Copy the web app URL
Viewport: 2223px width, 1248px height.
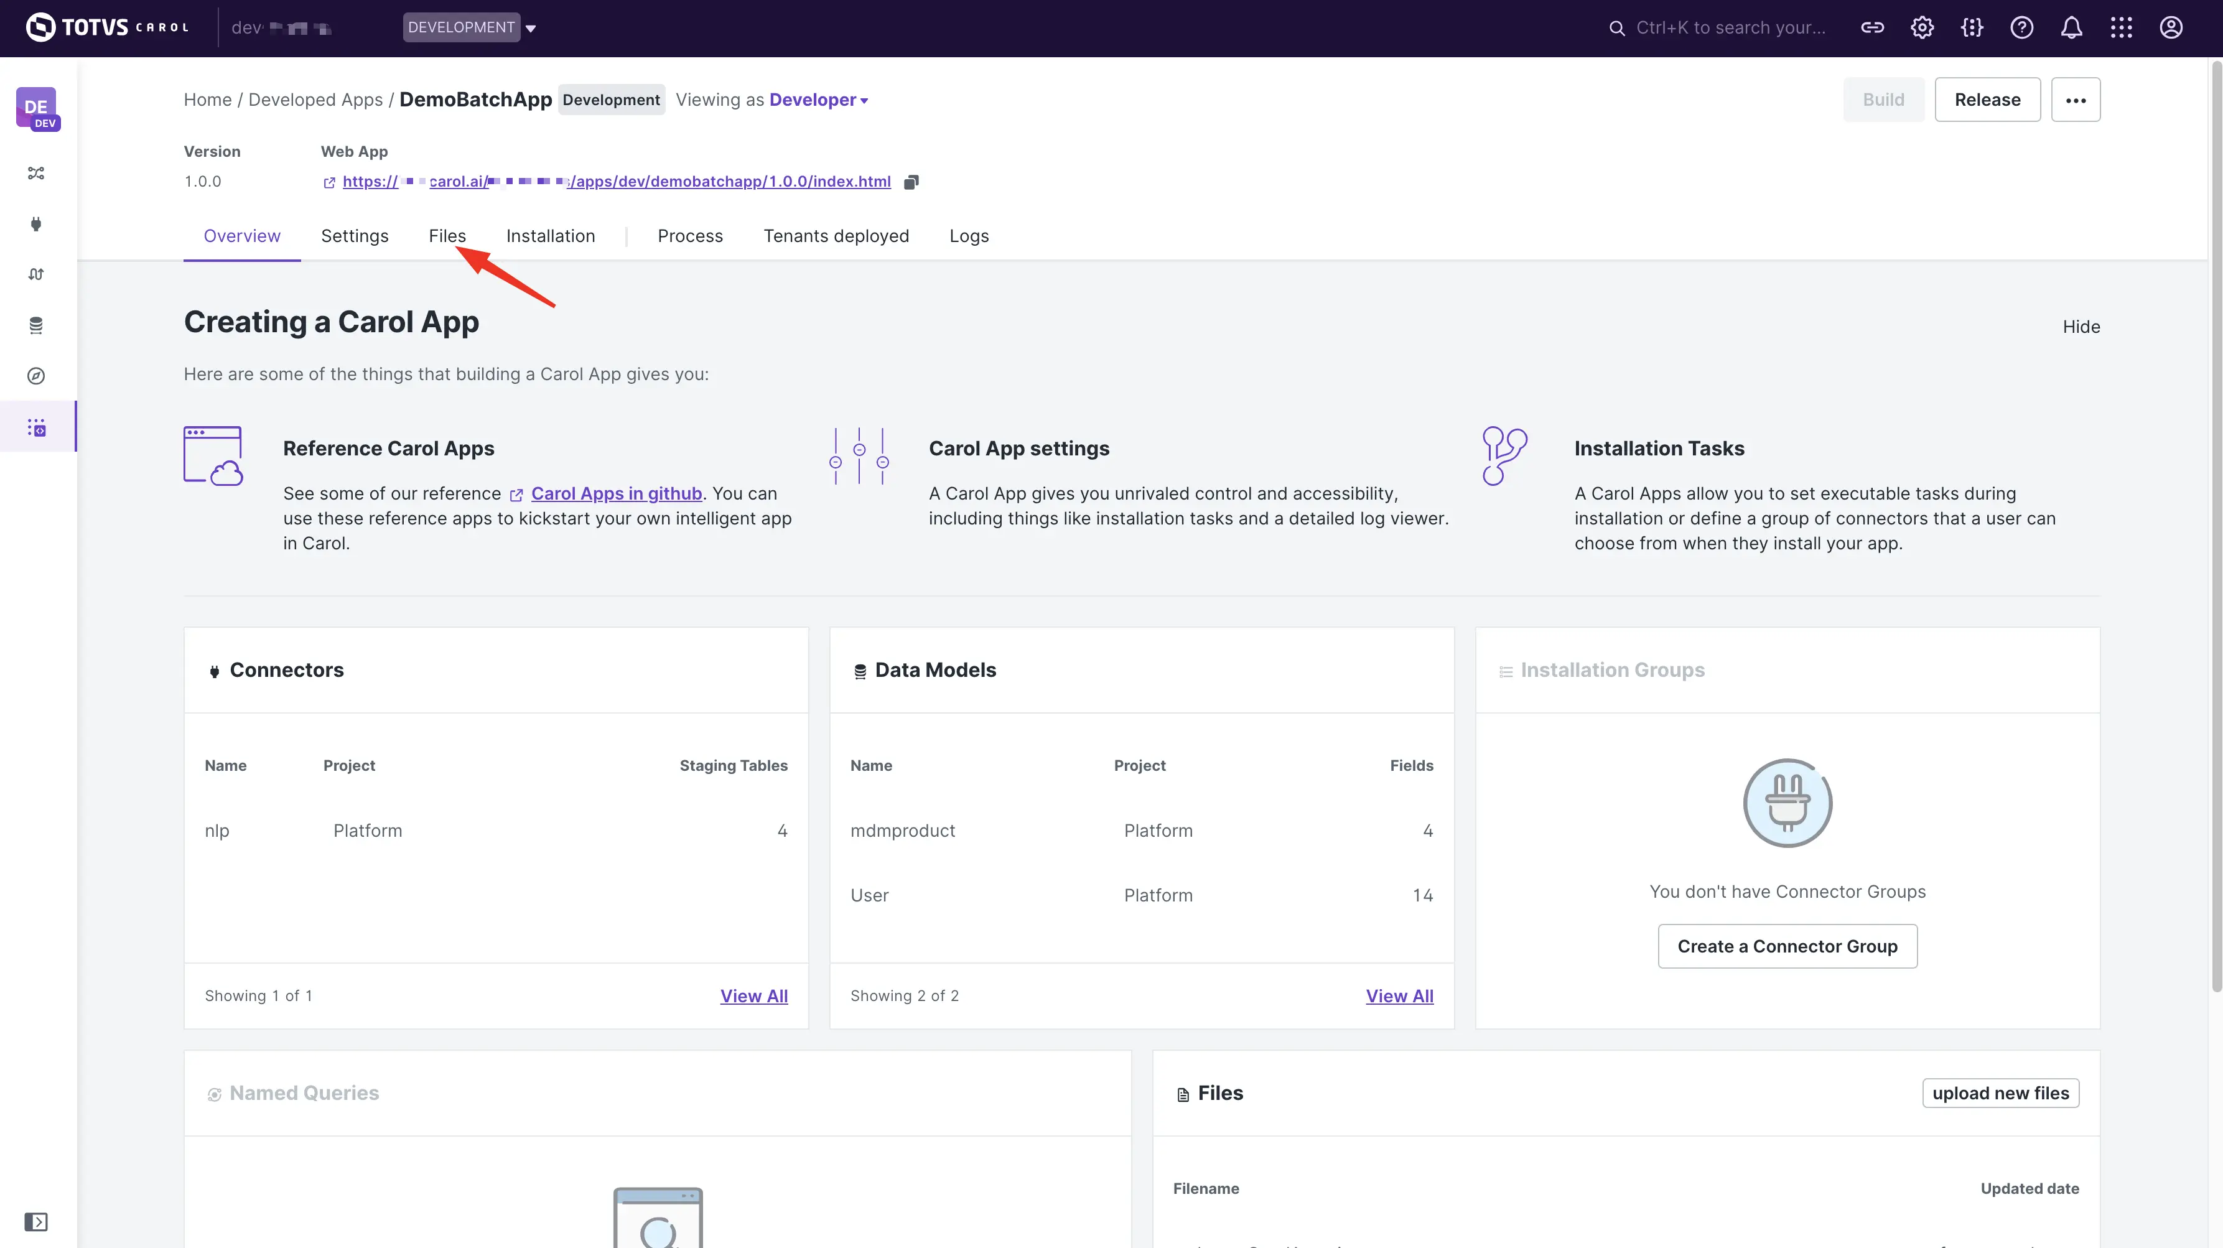coord(911,181)
